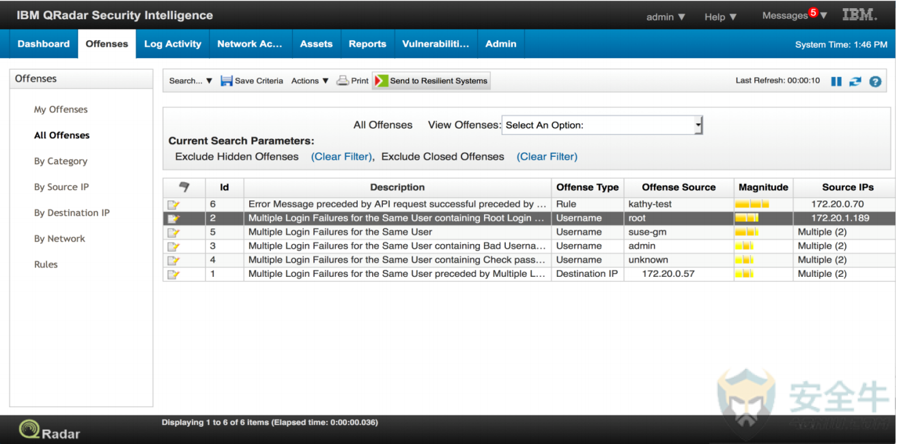The height and width of the screenshot is (444, 897).
Task: Click the refresh arrows icon
Action: point(855,81)
